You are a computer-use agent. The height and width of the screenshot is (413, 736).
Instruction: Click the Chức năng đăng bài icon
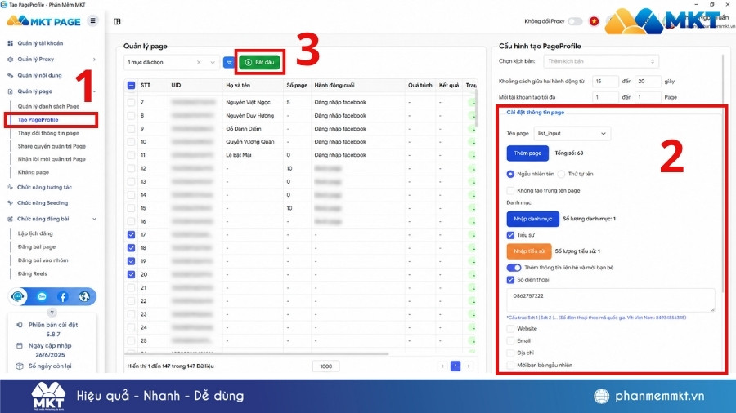(11, 219)
